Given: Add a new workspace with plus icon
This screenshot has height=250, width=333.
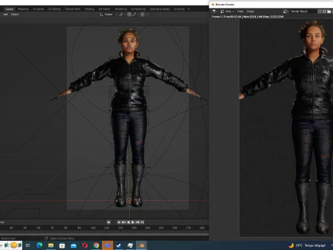Looking at the screenshot, I should coord(189,9).
